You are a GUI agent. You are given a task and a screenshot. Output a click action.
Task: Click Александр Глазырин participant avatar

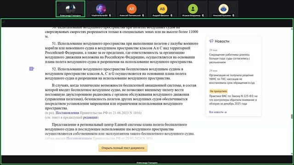point(70,9)
